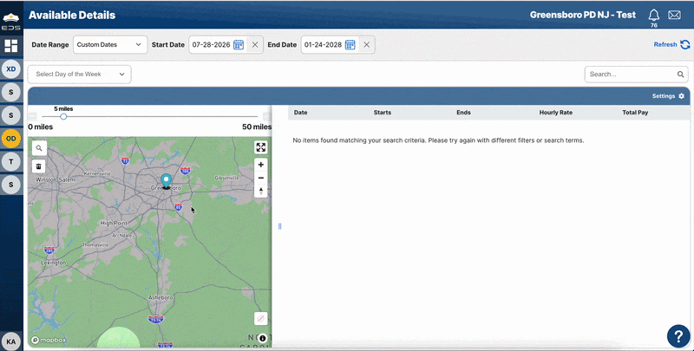Click Asheboro label on map
Image resolution: width=694 pixels, height=351 pixels.
click(160, 297)
